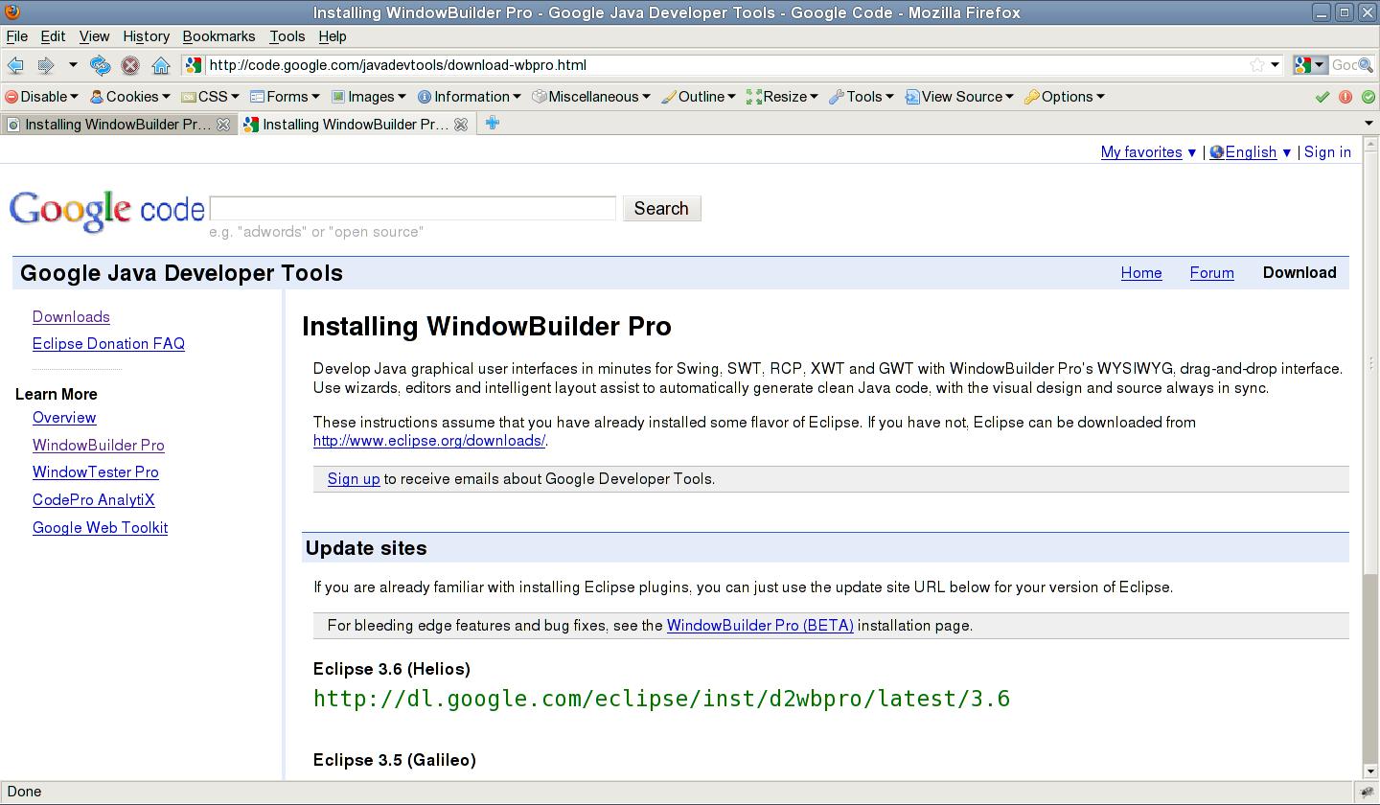1380x805 pixels.
Task: Open the Bookmarks menu
Action: point(218,36)
